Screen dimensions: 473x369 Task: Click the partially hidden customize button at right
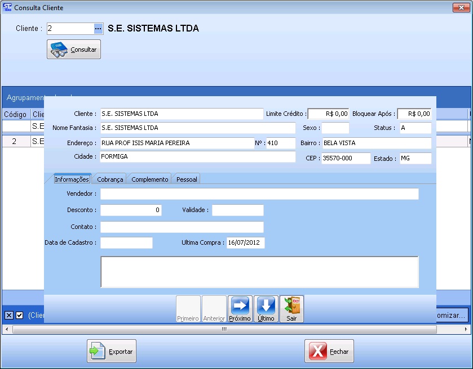pyautogui.click(x=451, y=315)
